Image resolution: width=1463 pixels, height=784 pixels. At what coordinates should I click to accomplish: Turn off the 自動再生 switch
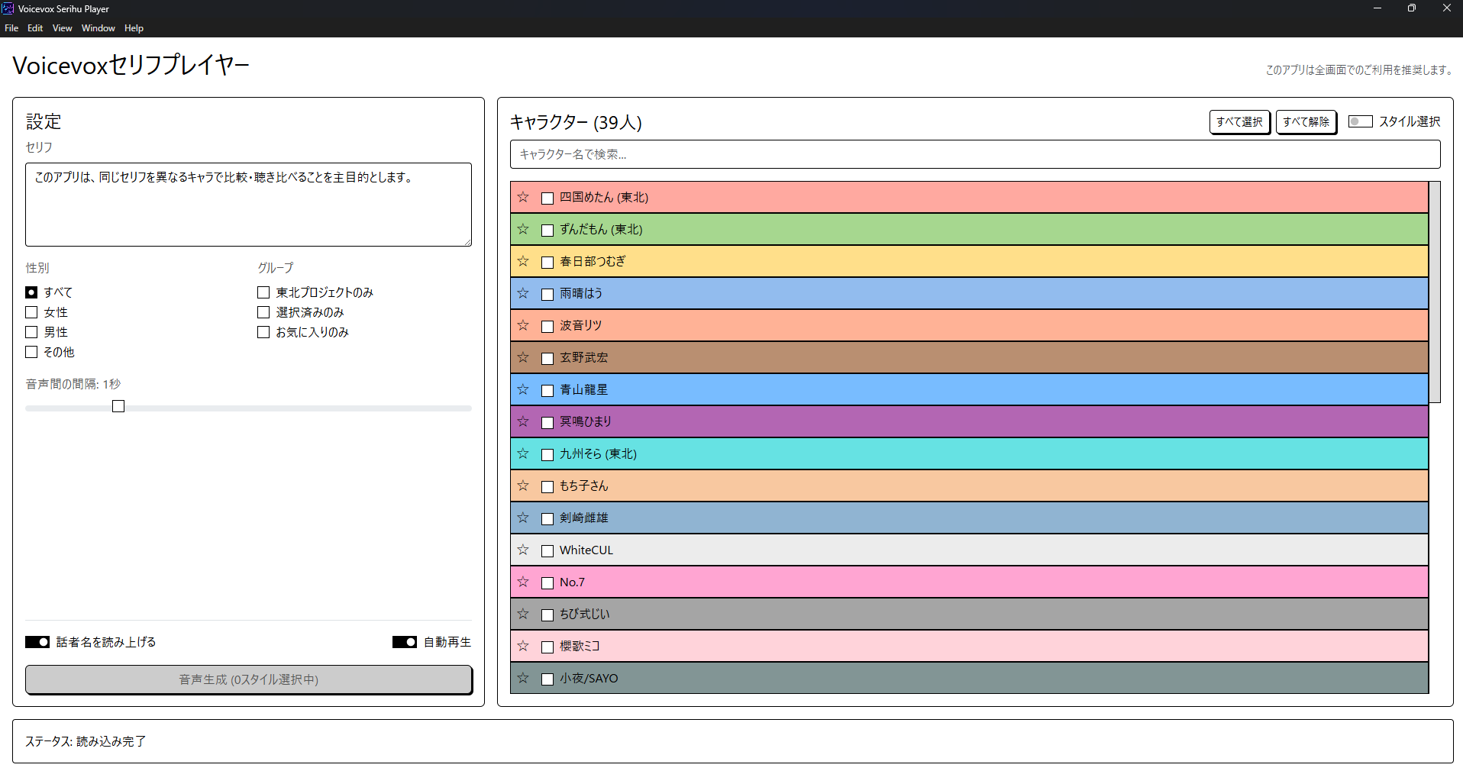coord(405,642)
